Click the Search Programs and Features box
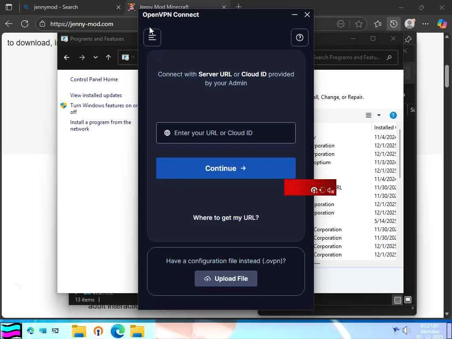 [x=355, y=57]
